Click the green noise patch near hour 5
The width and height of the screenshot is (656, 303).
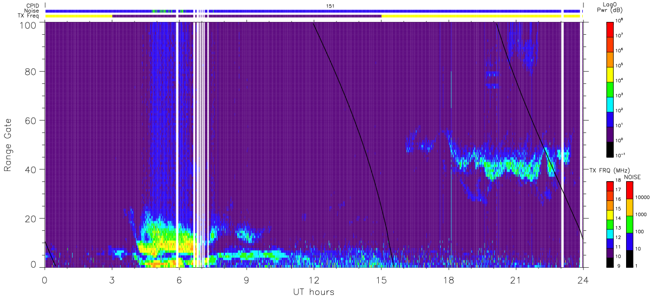tap(159, 11)
